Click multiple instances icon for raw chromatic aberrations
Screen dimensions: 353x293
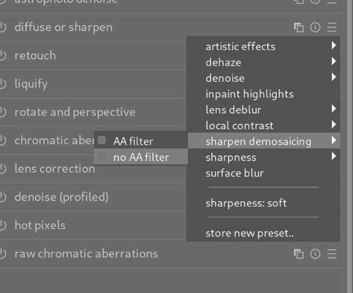click(299, 254)
